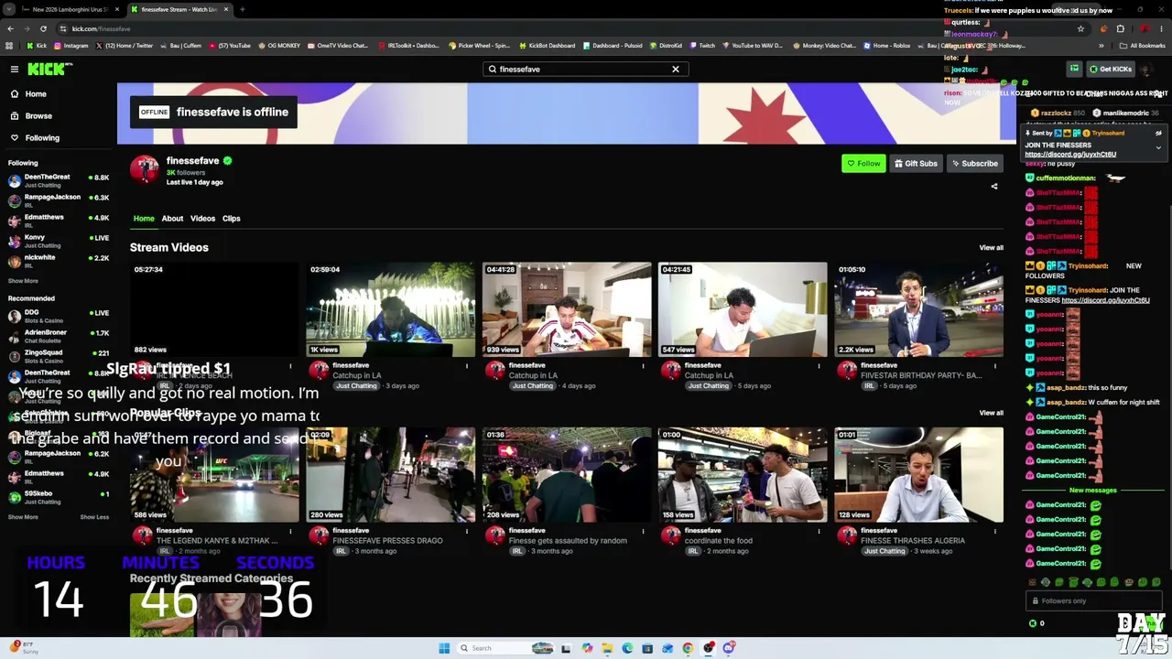
Task: Open the 04:41:28 stream video thumbnail
Action: coord(567,309)
